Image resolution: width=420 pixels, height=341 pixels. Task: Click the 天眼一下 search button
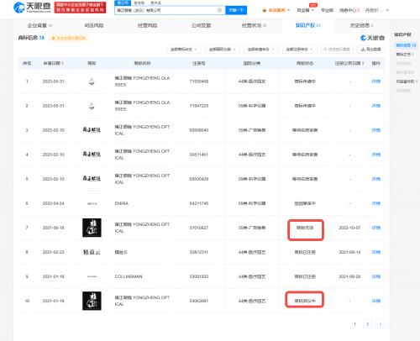pos(236,10)
